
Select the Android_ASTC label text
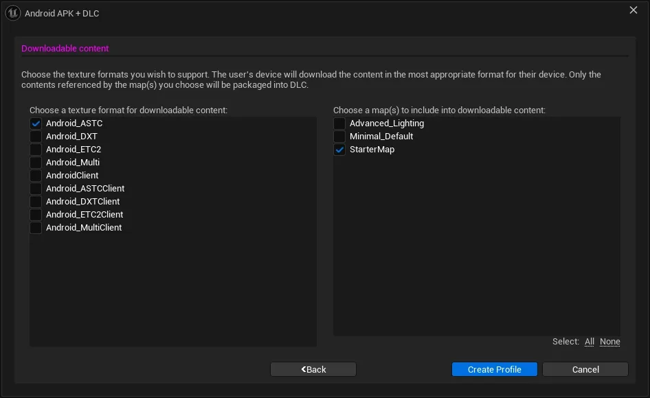(74, 124)
